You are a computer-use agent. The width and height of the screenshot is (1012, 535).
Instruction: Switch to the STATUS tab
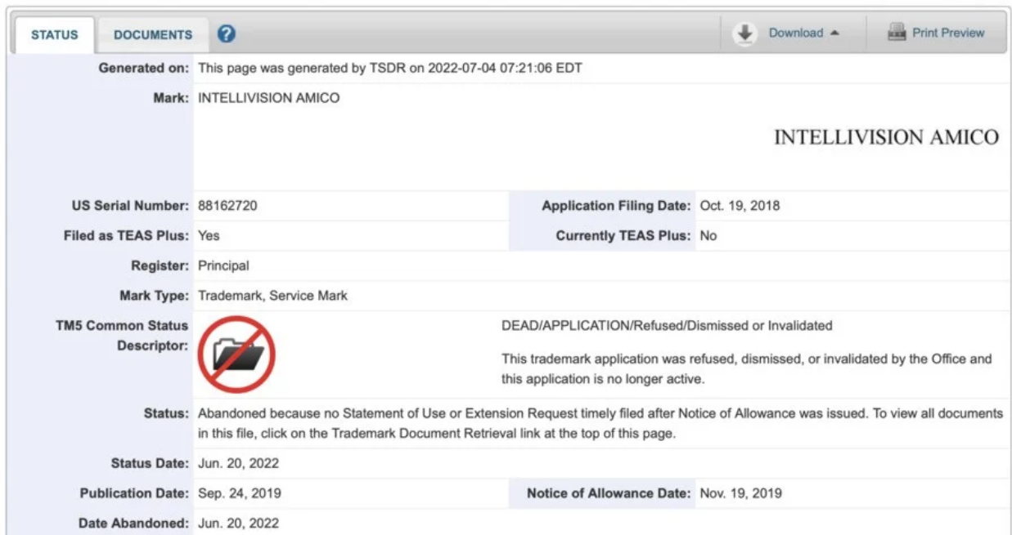(x=55, y=35)
